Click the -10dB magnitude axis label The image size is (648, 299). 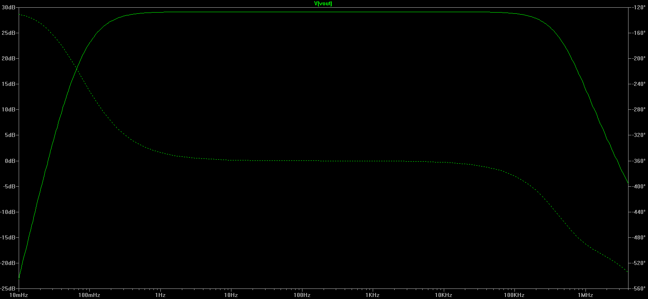click(x=8, y=212)
